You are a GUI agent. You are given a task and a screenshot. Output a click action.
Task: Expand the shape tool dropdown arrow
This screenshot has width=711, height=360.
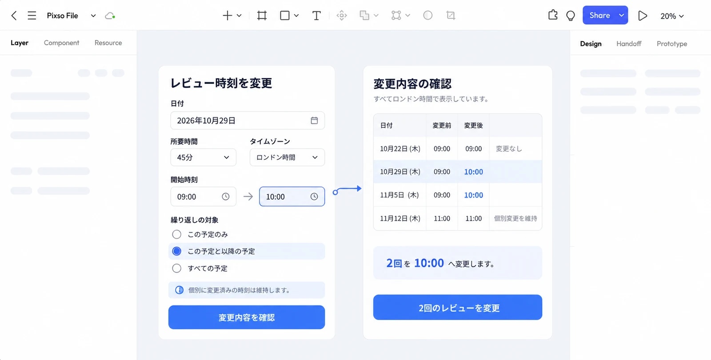coord(296,16)
